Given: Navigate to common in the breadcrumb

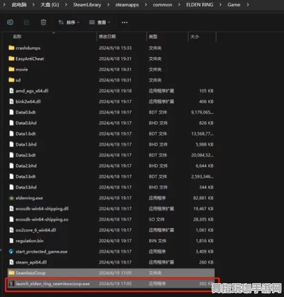Looking at the screenshot, I should [162, 5].
